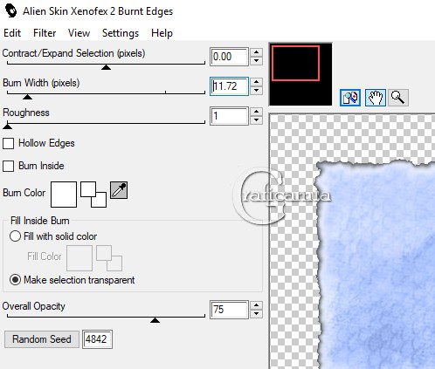Click the Contract/Expand Selection value field
Screen dimensions: 435x369
[x=229, y=57]
